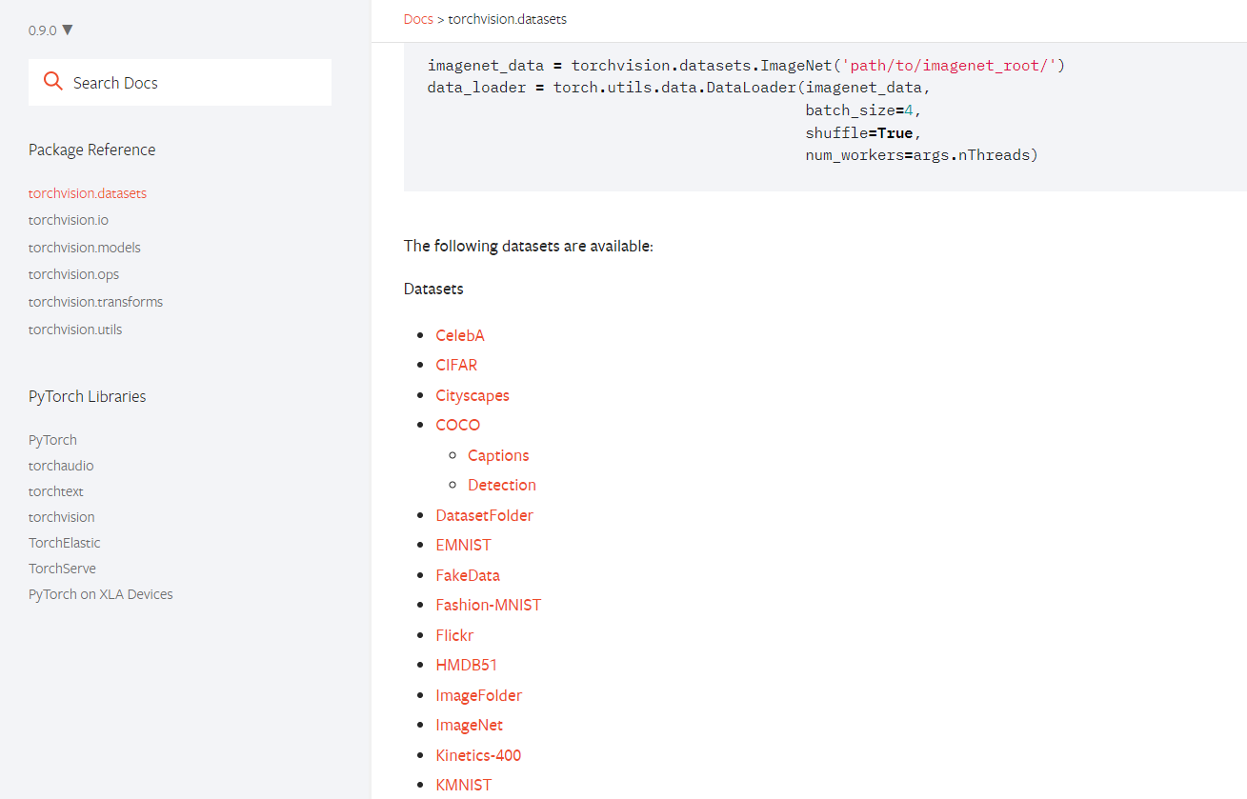Visit the TorchServe library link
The height and width of the screenshot is (799, 1247).
pyautogui.click(x=62, y=569)
